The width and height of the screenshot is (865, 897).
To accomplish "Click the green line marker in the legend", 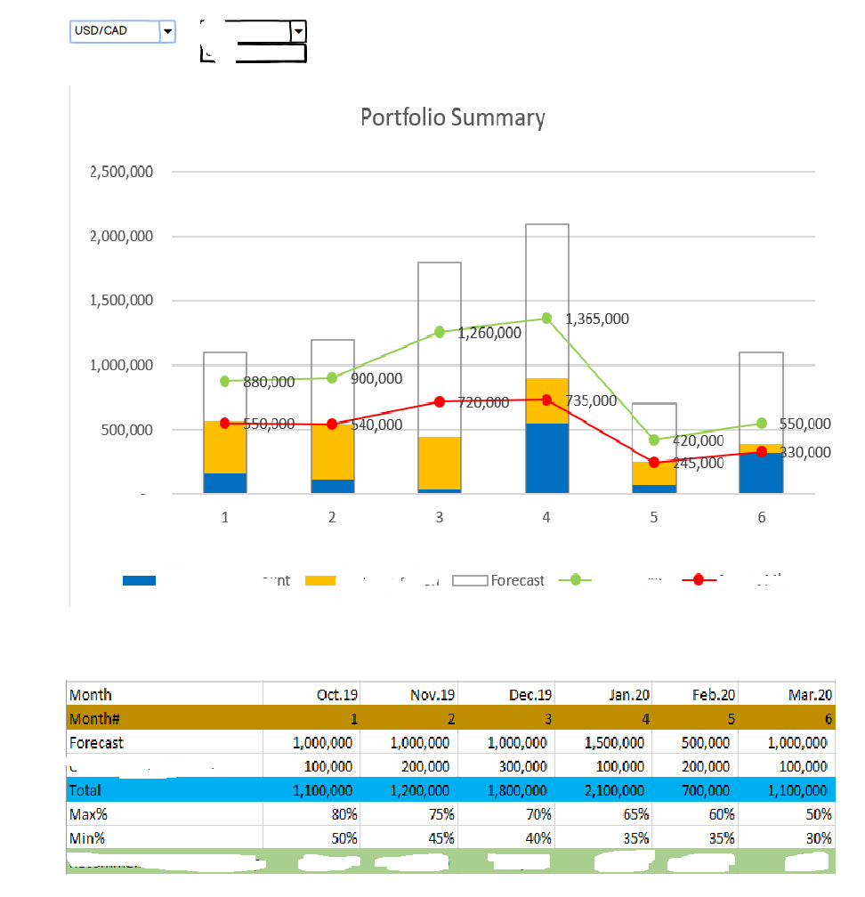I will click(575, 579).
